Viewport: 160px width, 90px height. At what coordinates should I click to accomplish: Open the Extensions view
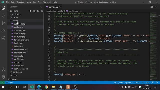coord(3,38)
